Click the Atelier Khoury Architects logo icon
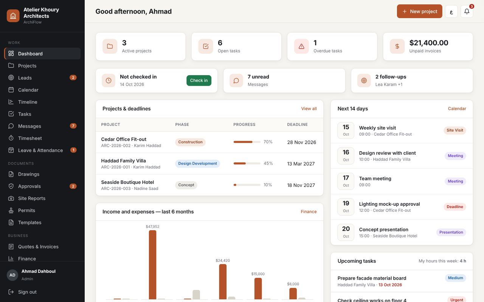 click(x=13, y=15)
